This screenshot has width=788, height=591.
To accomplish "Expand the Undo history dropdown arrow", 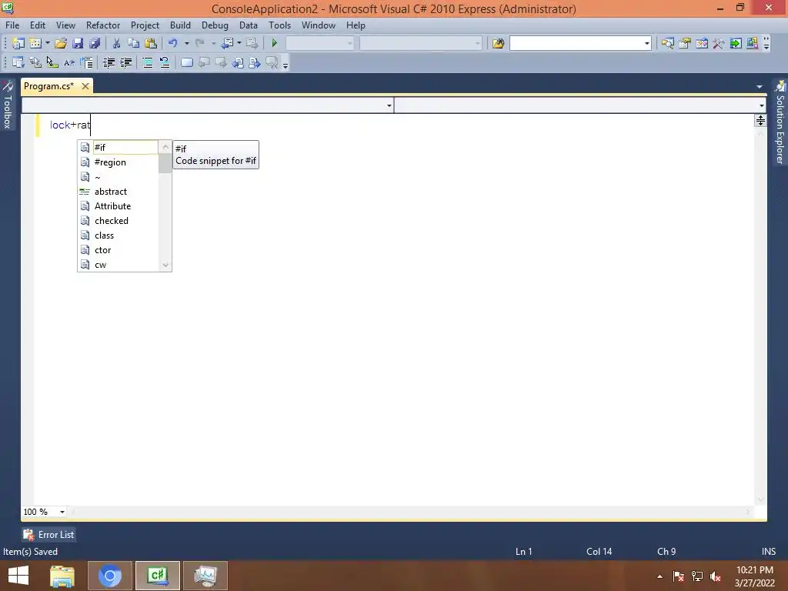I will (186, 43).
